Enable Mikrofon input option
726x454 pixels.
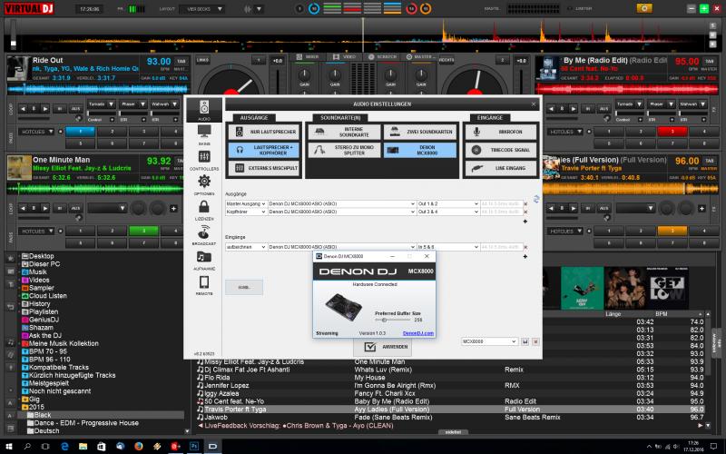click(x=501, y=132)
